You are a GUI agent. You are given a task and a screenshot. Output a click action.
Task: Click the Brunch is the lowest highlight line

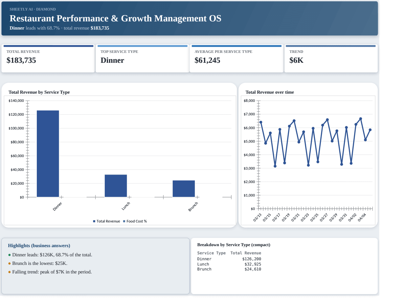click(x=38, y=263)
